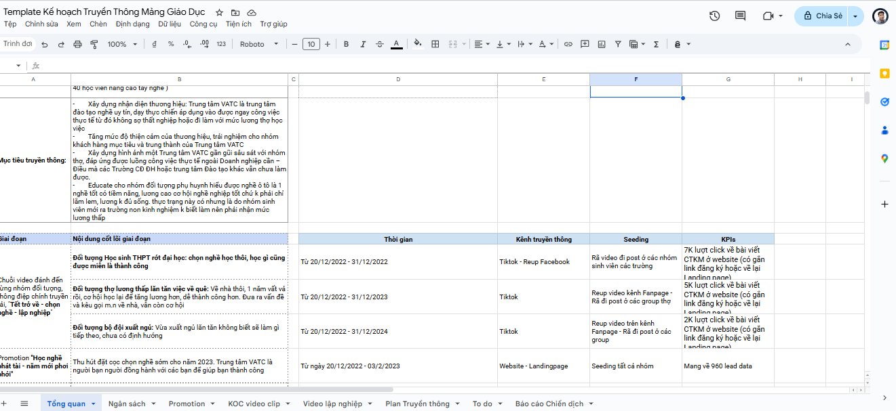Expand the Ngân sách sheet tab arrow
896x411 pixels.
[153, 404]
